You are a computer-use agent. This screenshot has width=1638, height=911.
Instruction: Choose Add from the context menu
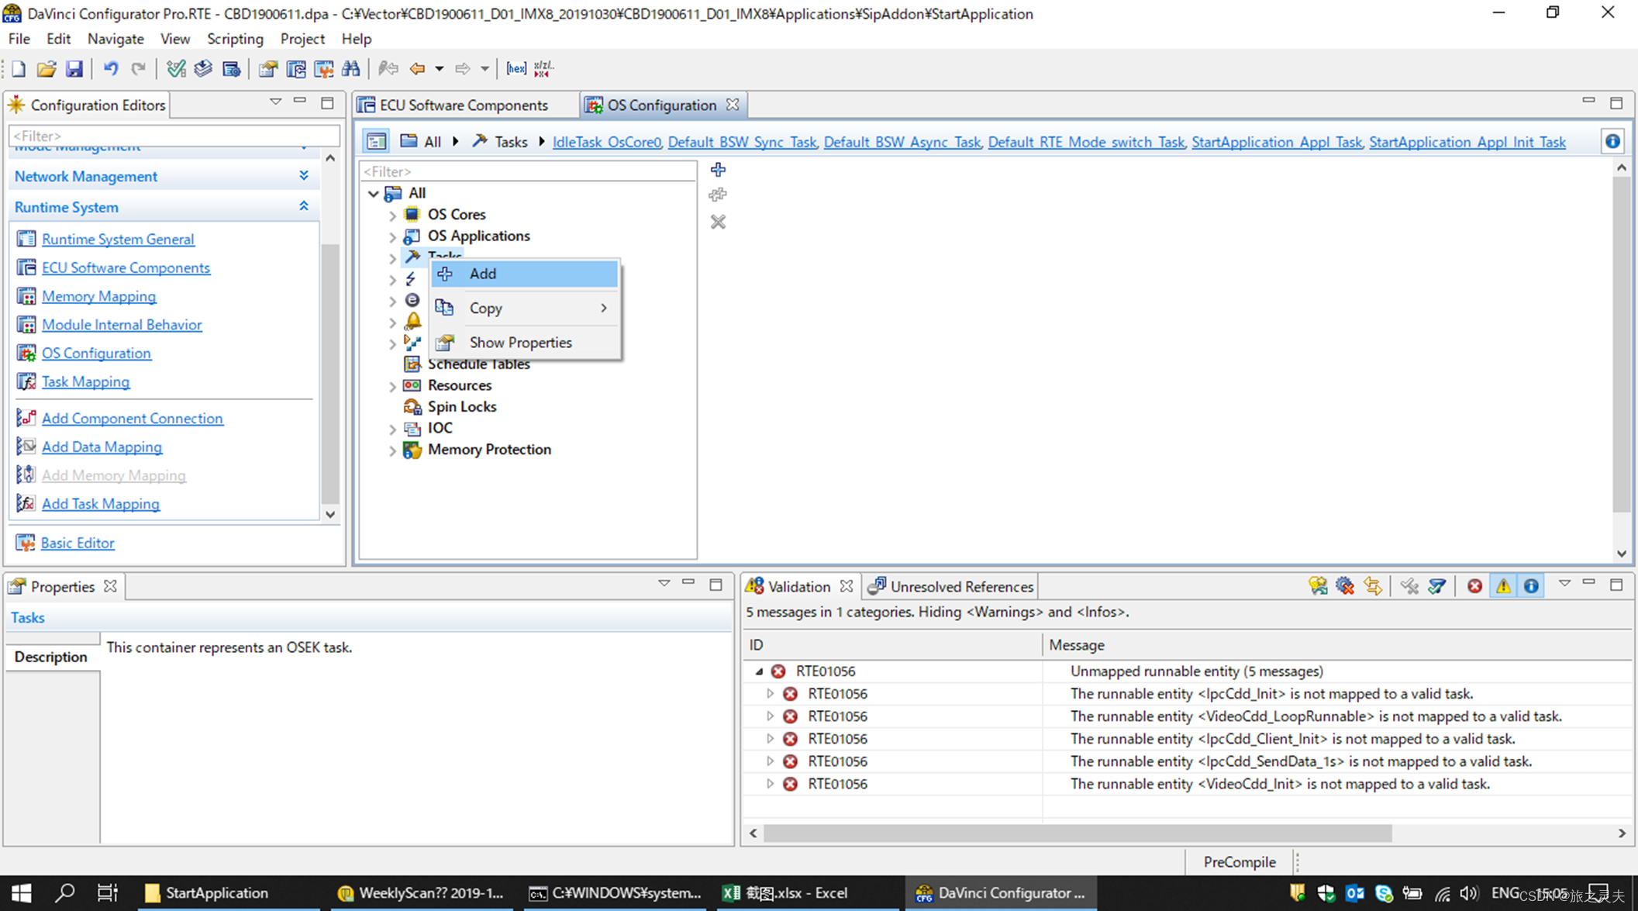click(483, 274)
